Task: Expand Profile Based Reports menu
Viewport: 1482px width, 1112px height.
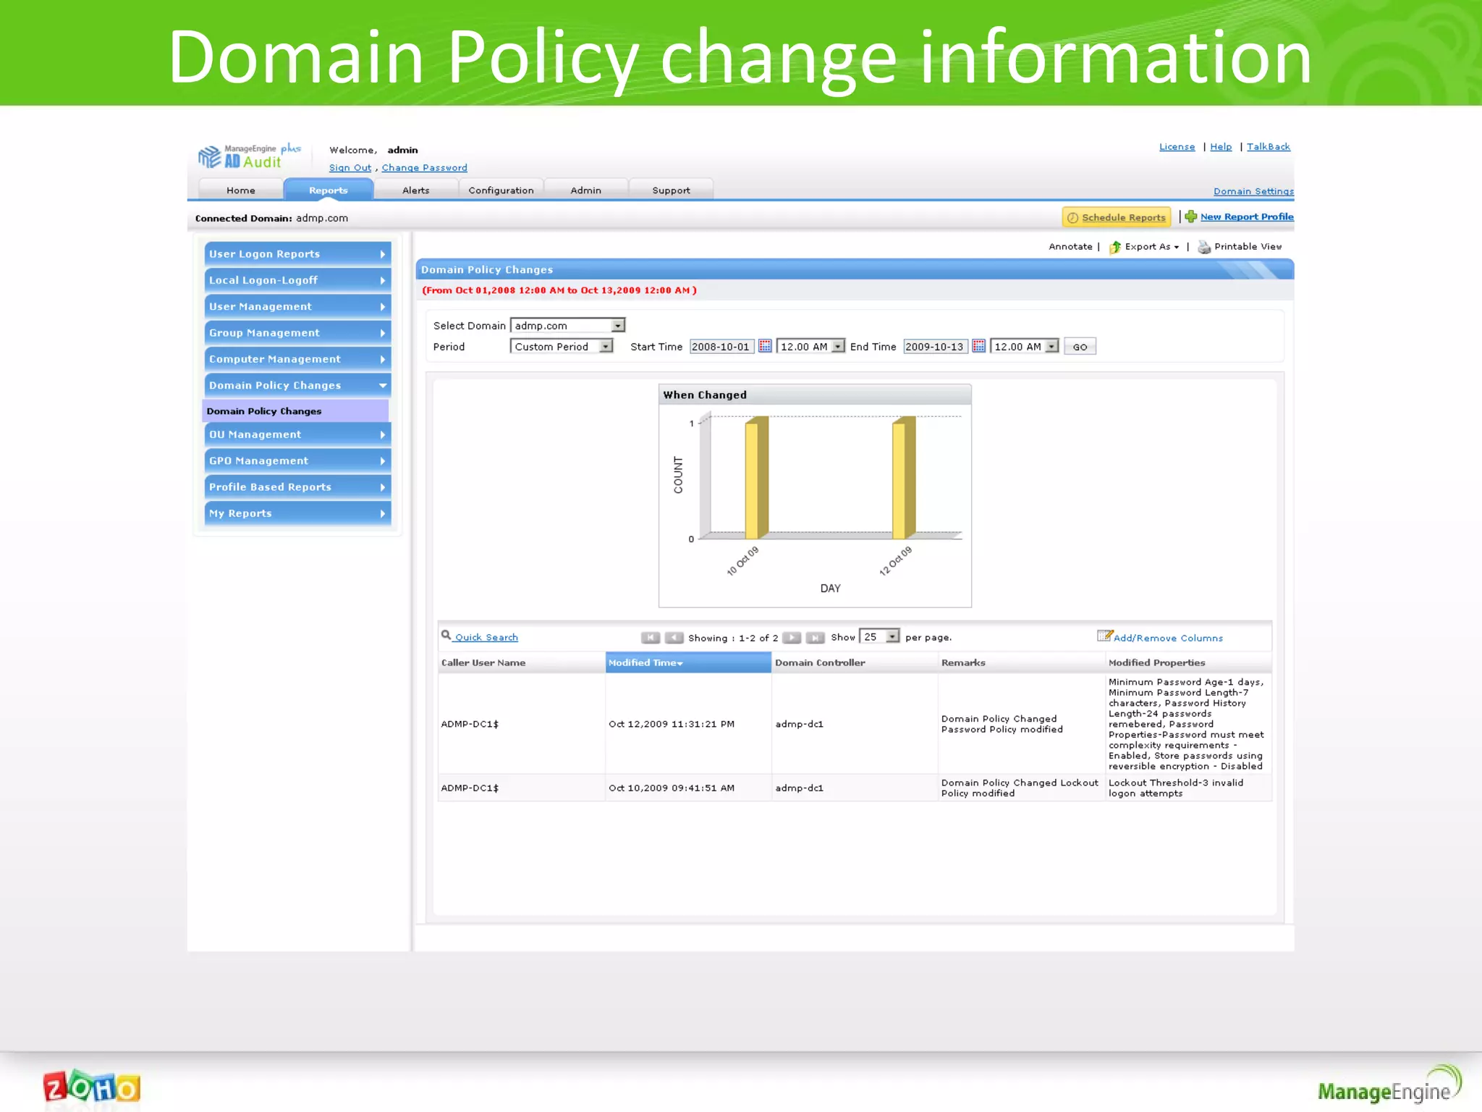Action: pos(297,487)
